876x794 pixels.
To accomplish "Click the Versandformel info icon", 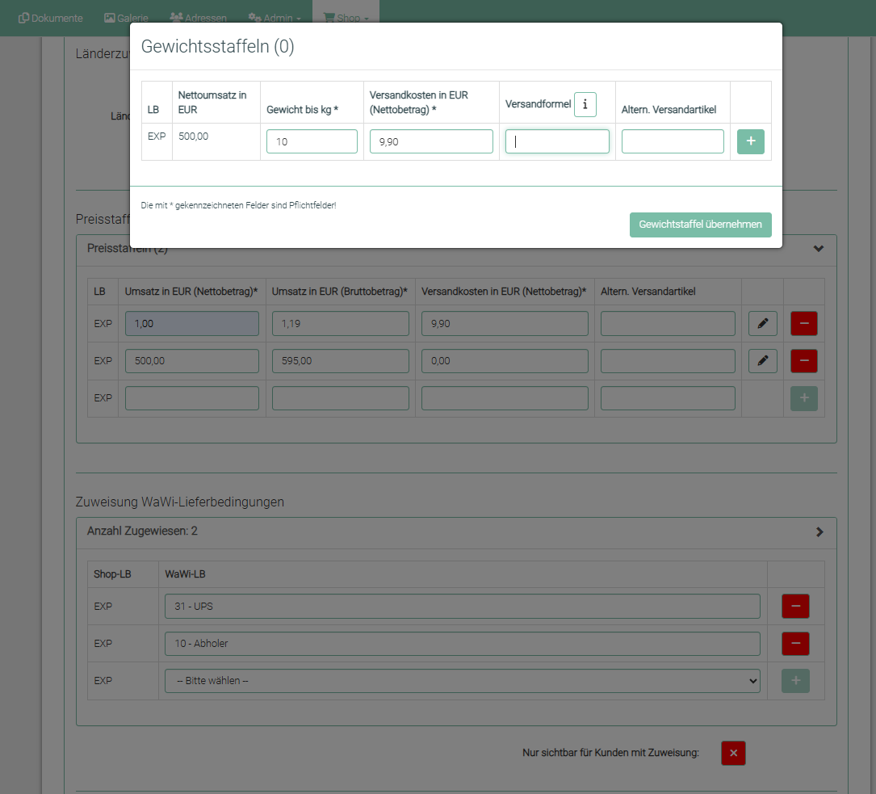I will [x=585, y=104].
